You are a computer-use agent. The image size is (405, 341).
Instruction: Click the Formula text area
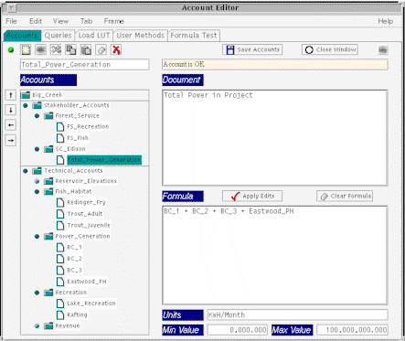(x=275, y=255)
